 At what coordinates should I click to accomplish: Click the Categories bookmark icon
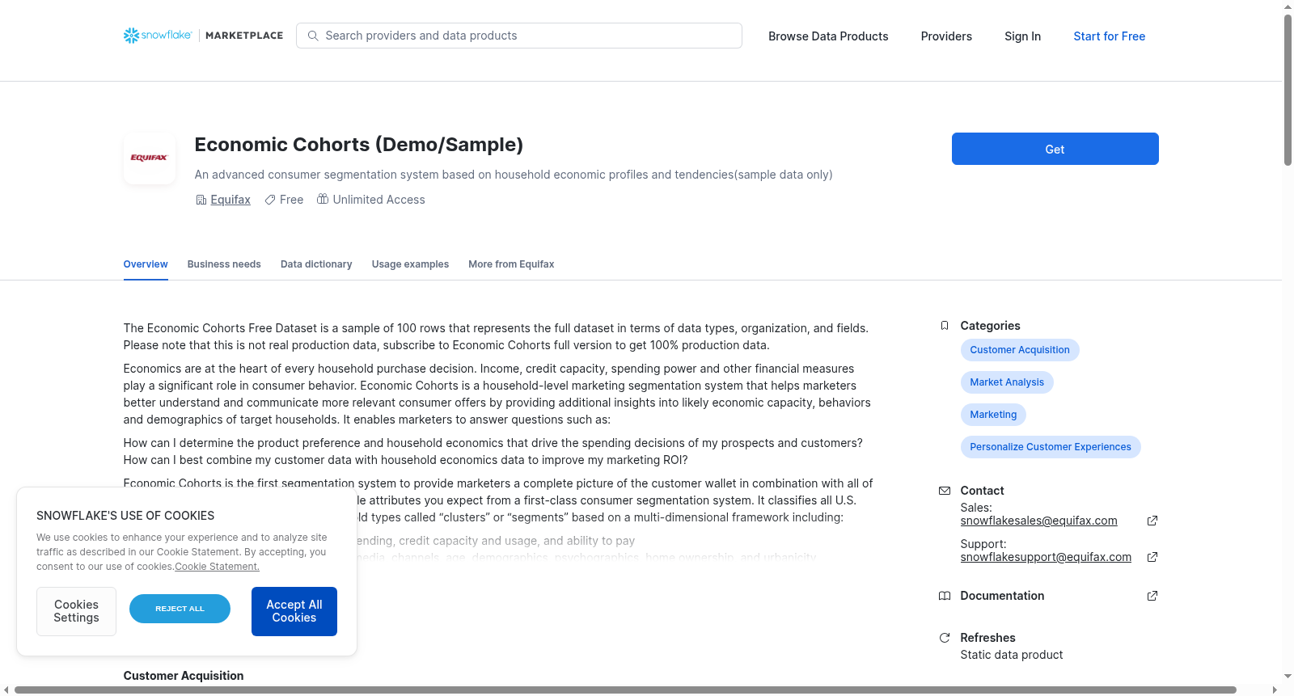[x=945, y=326]
